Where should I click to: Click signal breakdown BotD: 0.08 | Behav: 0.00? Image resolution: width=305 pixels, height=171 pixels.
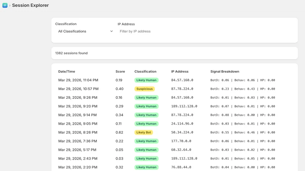(x=242, y=115)
